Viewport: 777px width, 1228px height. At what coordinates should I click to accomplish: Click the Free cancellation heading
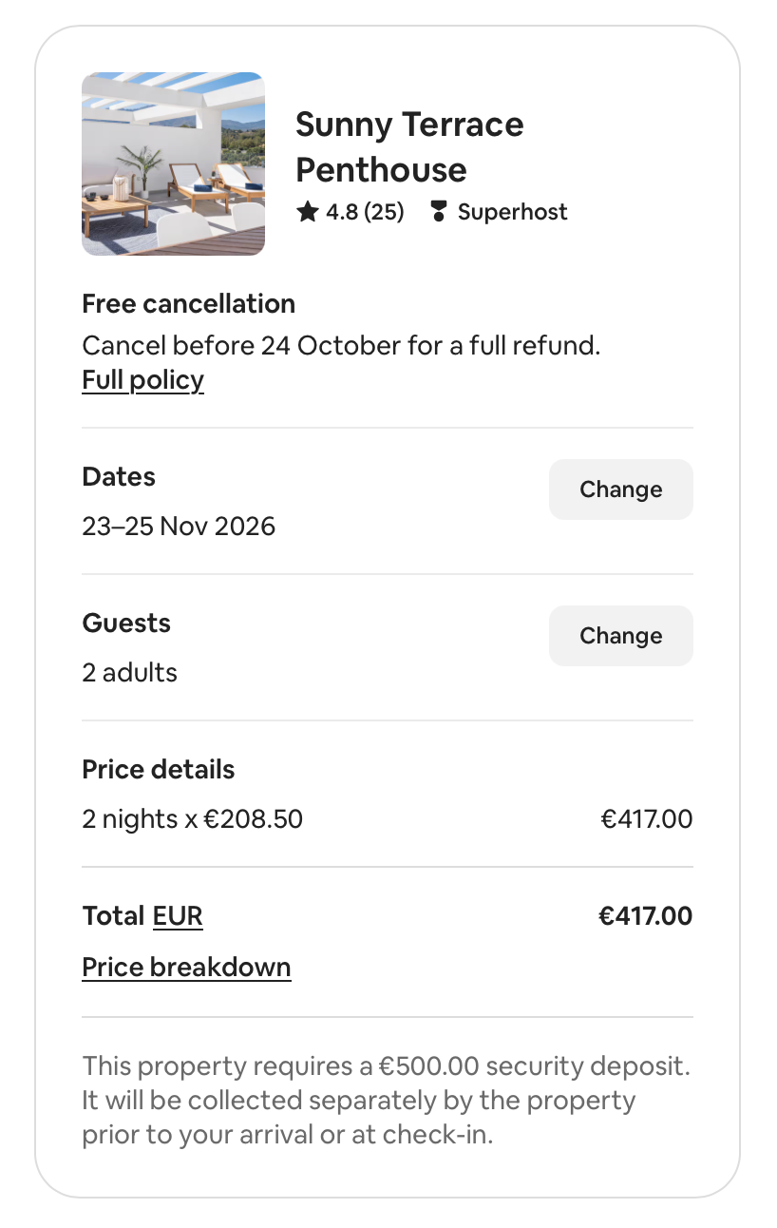(x=189, y=304)
